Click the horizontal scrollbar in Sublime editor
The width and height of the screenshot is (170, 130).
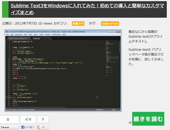pyautogui.click(x=36, y=107)
